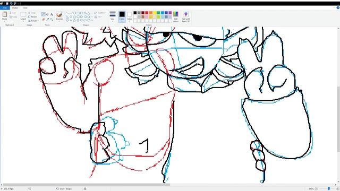Click the vertical scrollbar up arrow

click(x=338, y=28)
